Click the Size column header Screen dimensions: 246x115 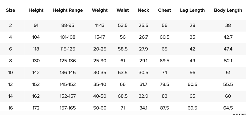(x=10, y=10)
